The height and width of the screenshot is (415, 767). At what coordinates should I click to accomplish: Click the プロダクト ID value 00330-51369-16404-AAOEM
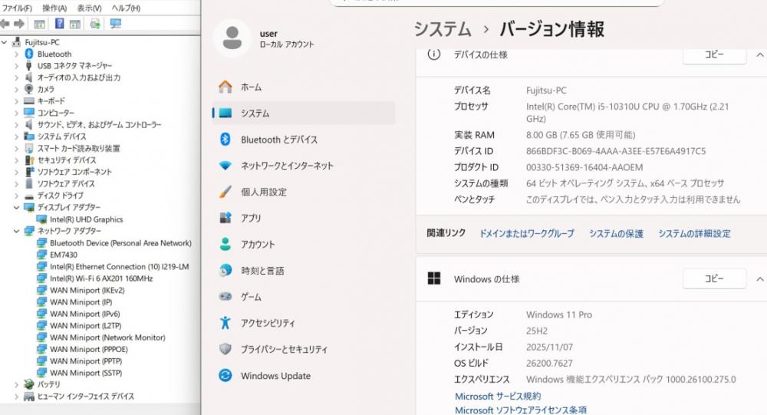(584, 167)
